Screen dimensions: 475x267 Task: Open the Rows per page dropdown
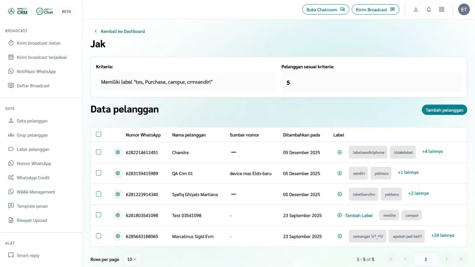[x=132, y=259]
